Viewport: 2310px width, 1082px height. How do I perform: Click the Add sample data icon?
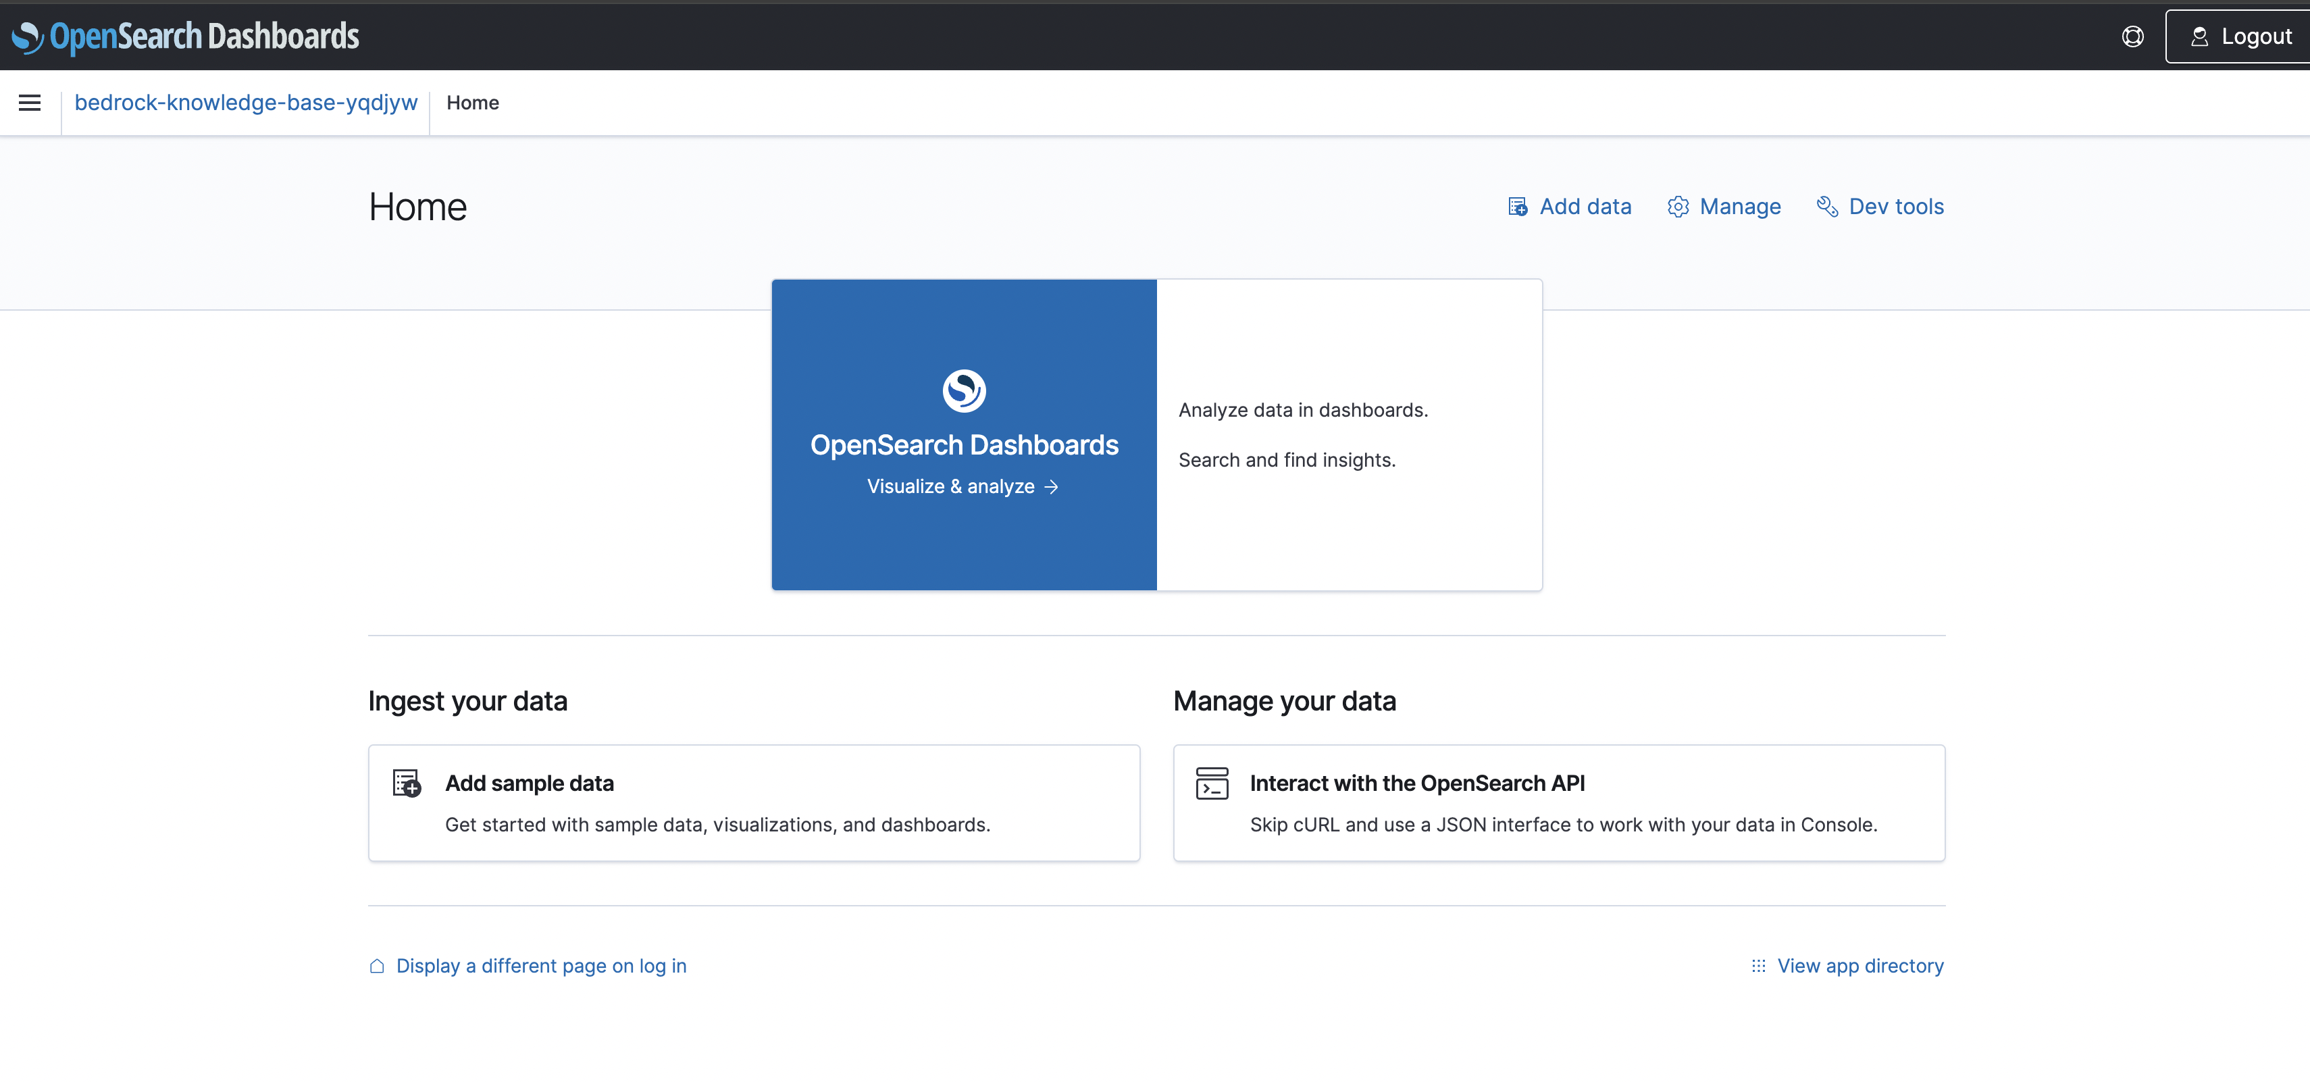point(406,783)
